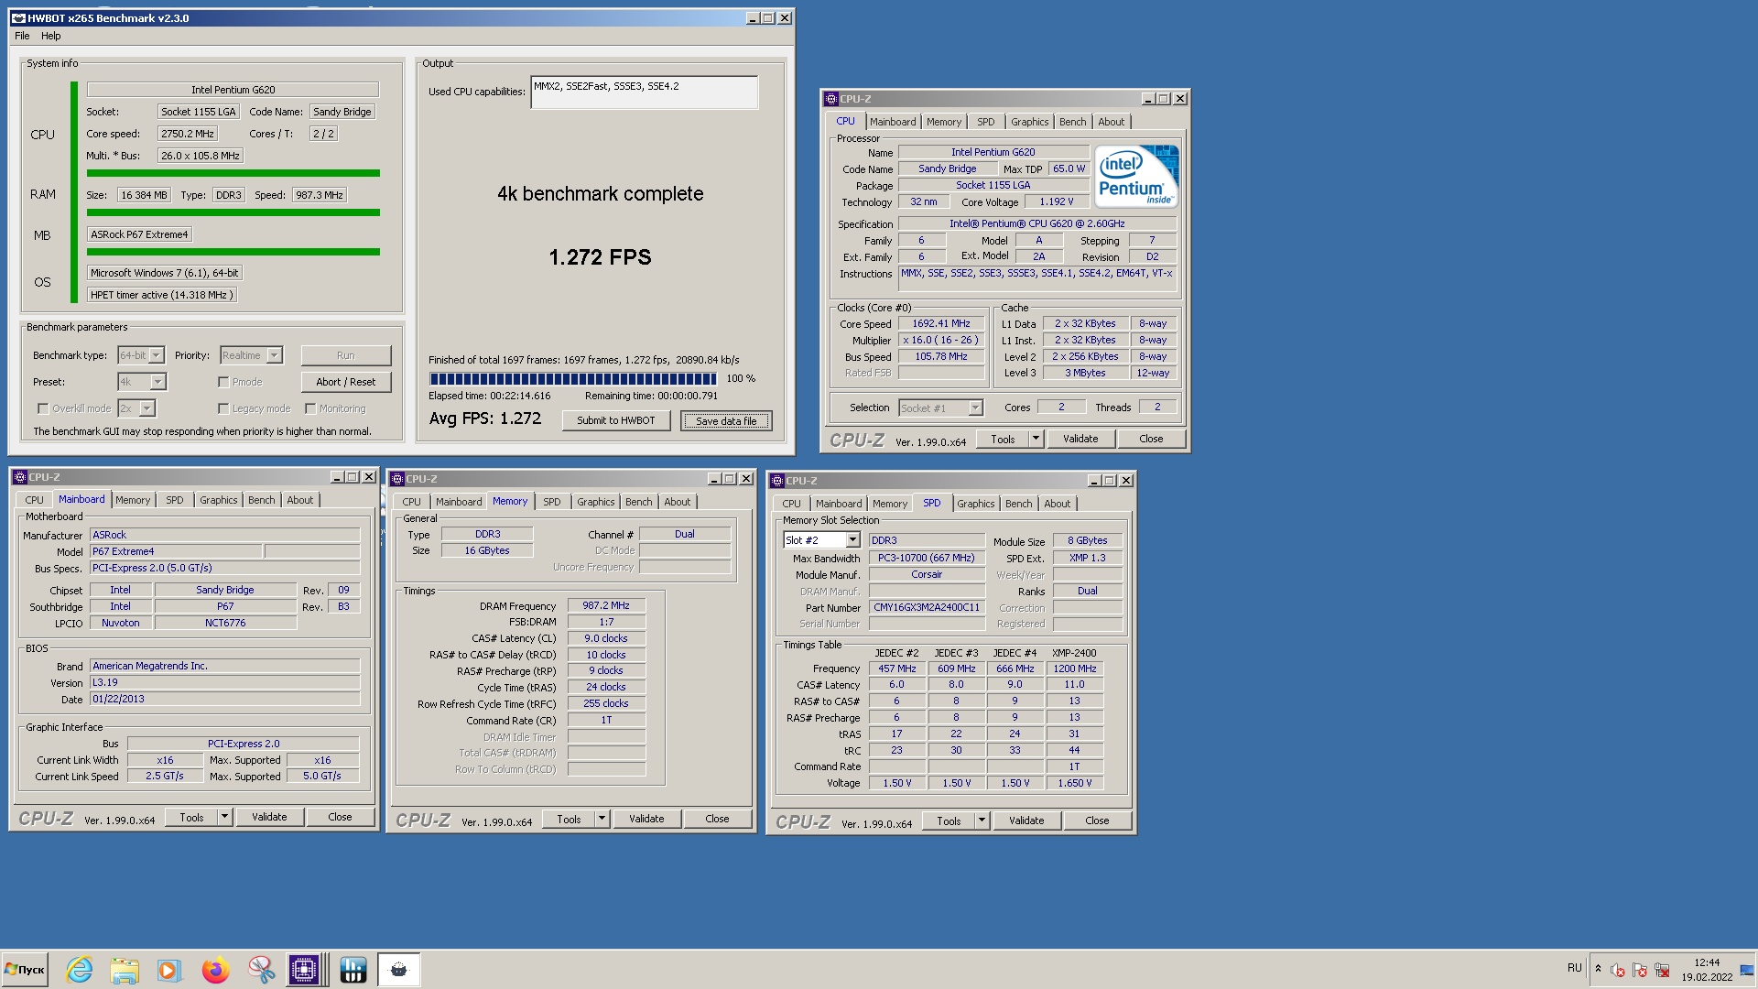Launch Windows Media Player from taskbar
The width and height of the screenshot is (1758, 989).
pos(168,970)
